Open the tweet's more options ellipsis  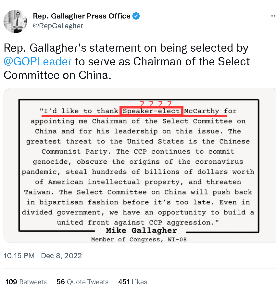(272, 16)
